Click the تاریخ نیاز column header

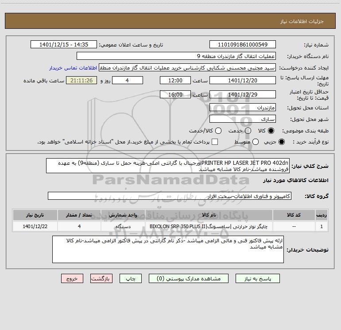[35, 215]
